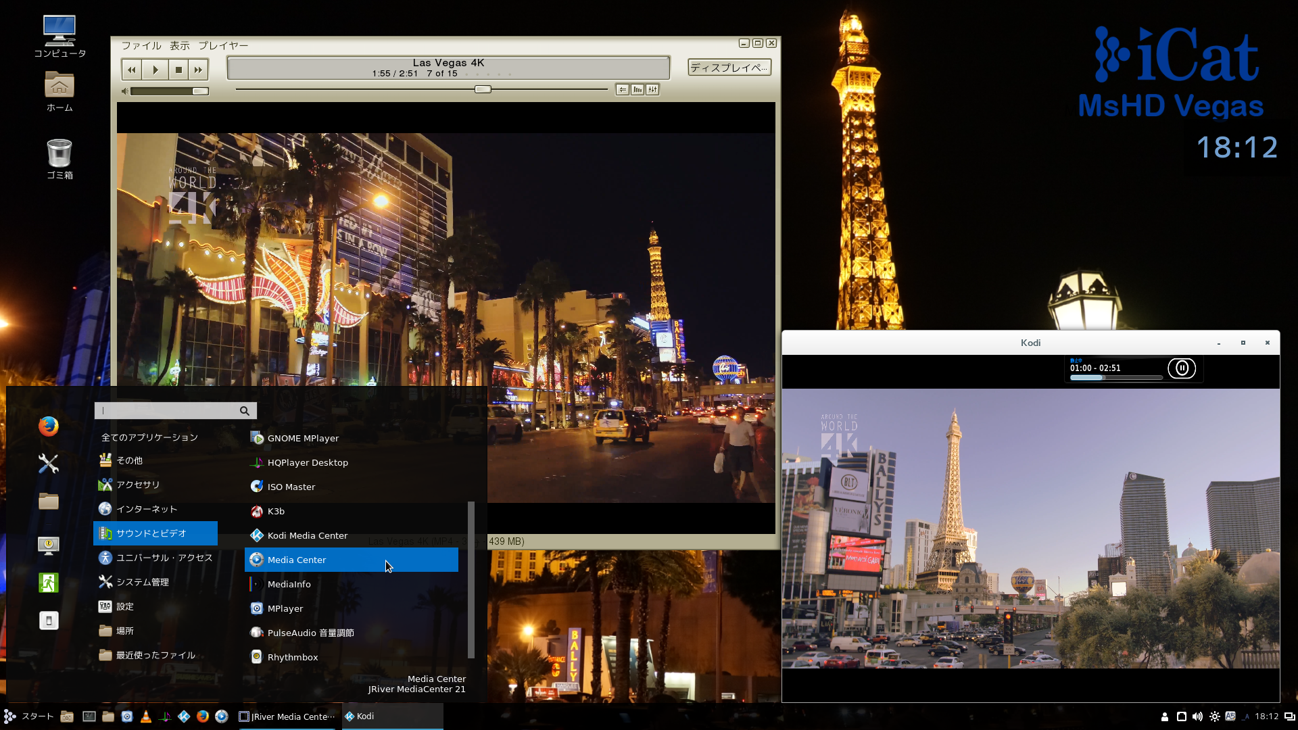Switch to JRiver Media Center taskbar button
This screenshot has width=1298, height=730.
[x=287, y=716]
